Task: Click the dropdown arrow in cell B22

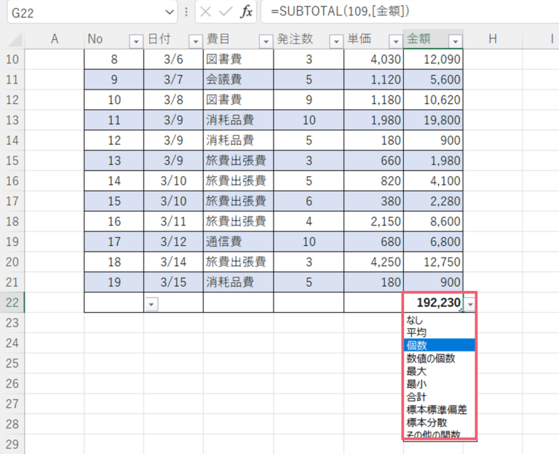Action: [x=151, y=304]
